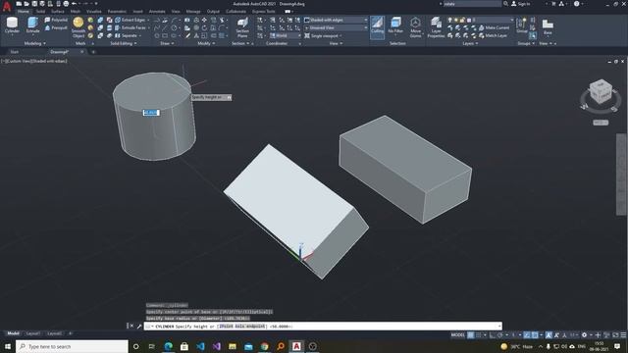Open the Solid ribbon tab
The image size is (628, 353).
tap(40, 12)
